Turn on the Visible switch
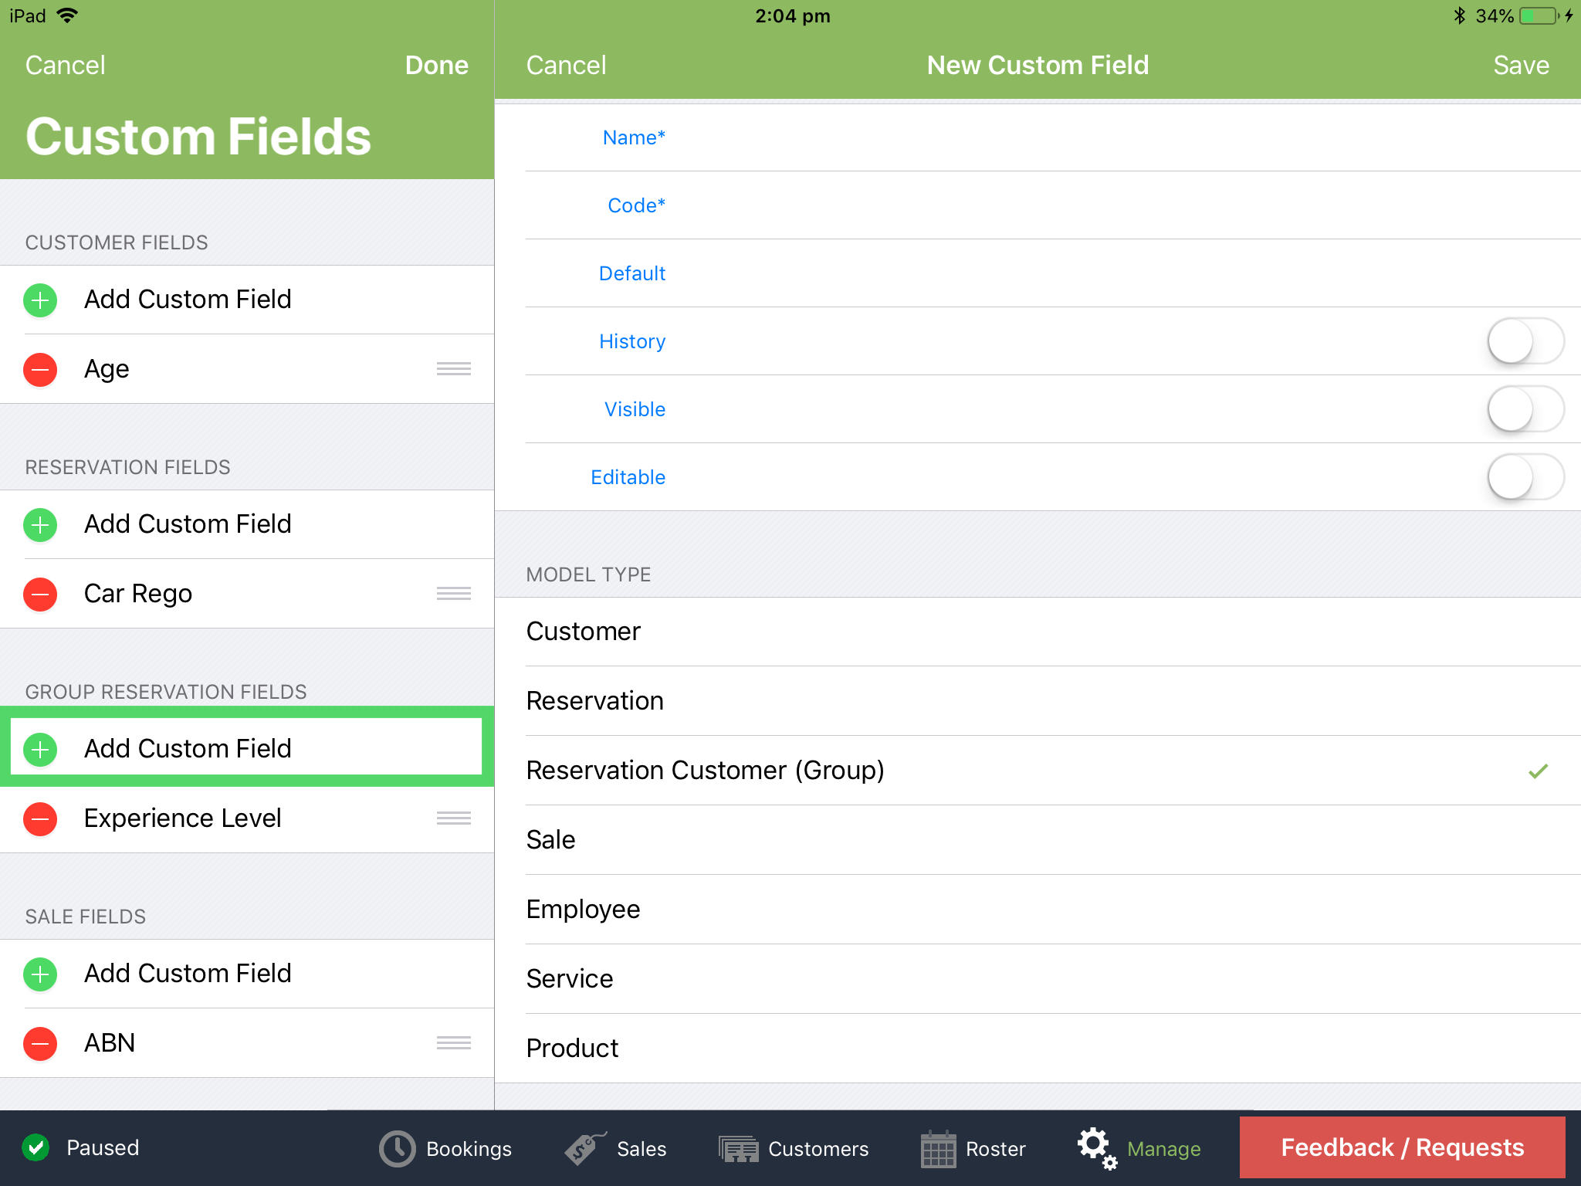This screenshot has height=1186, width=1581. 1525,409
